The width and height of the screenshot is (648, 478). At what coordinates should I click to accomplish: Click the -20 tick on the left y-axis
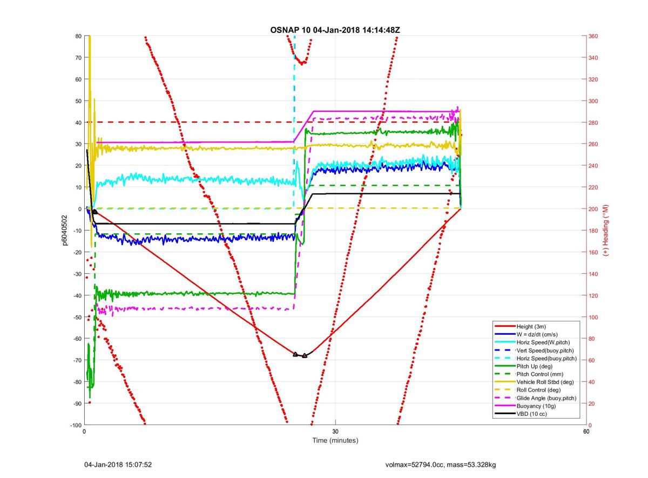click(x=77, y=252)
